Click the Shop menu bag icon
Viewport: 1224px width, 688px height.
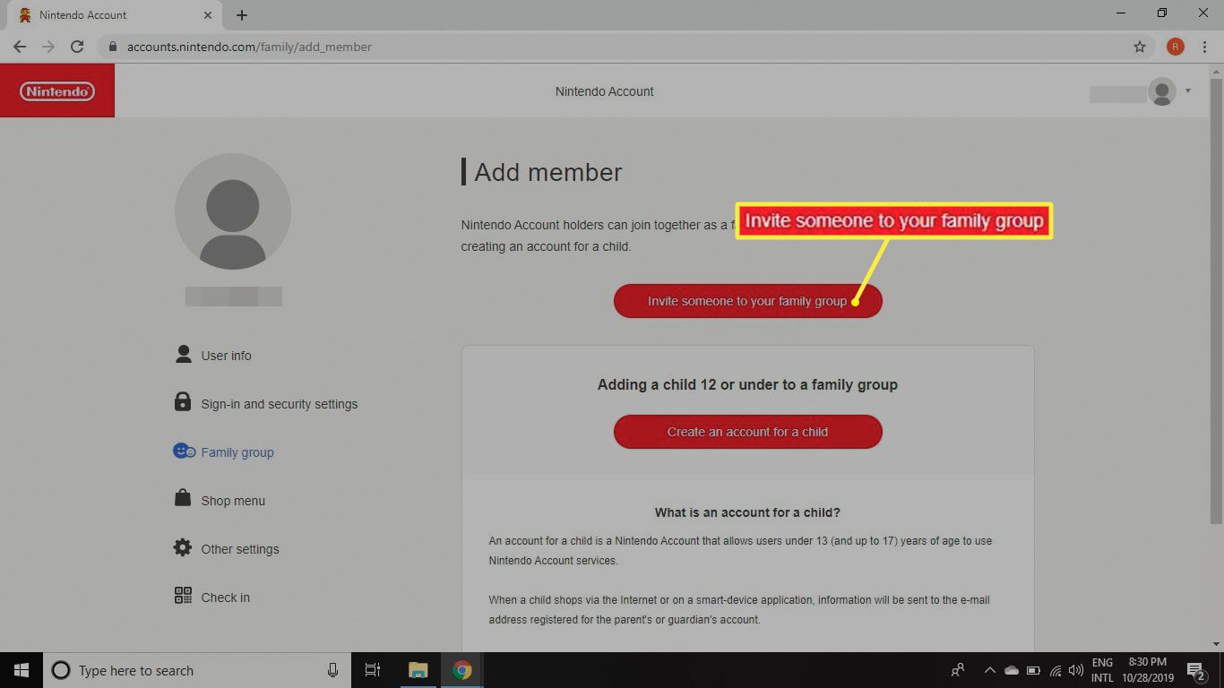pyautogui.click(x=183, y=499)
